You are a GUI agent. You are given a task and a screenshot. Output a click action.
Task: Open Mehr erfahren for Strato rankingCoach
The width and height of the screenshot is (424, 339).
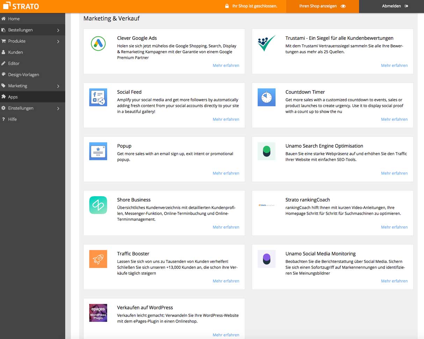394,227
